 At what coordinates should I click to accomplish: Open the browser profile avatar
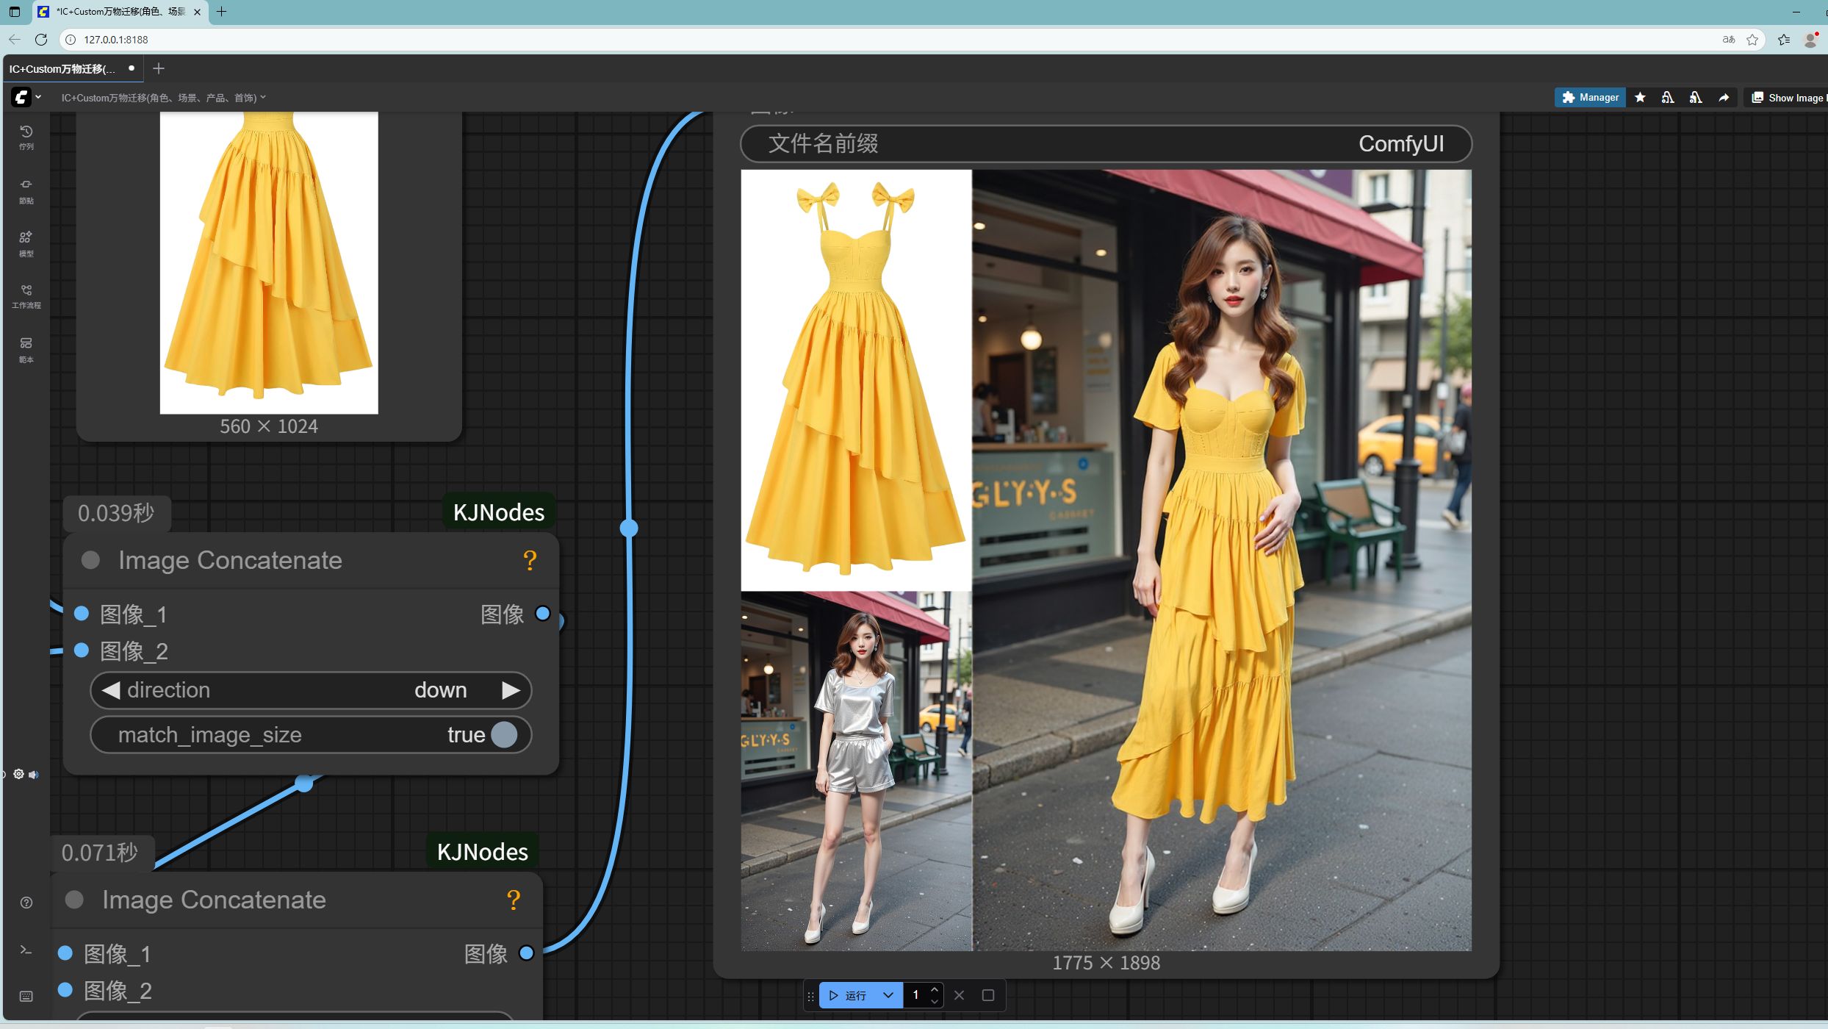click(x=1810, y=40)
